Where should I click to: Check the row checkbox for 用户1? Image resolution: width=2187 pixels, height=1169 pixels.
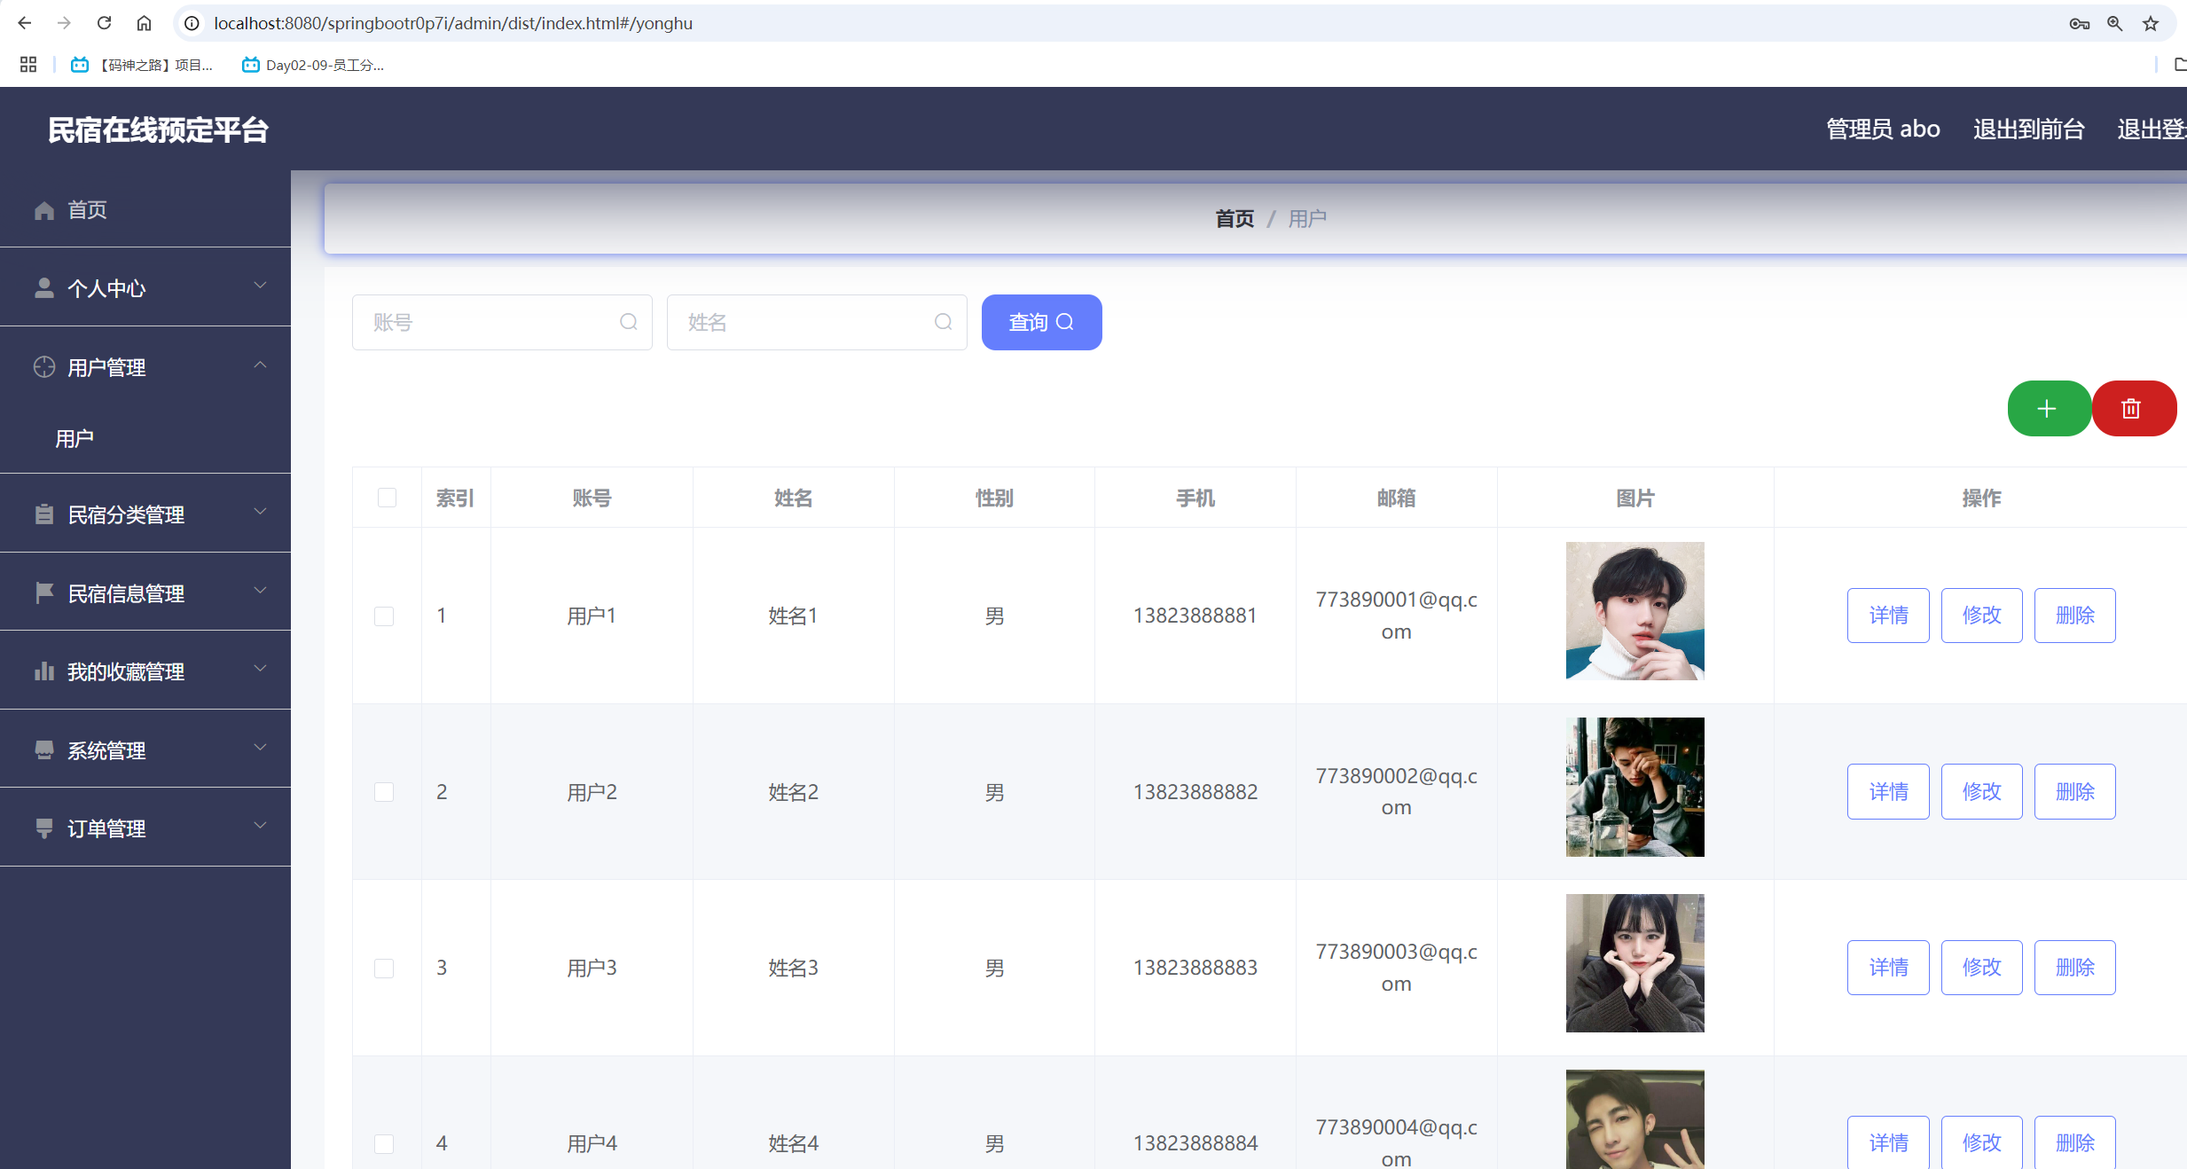pos(385,615)
